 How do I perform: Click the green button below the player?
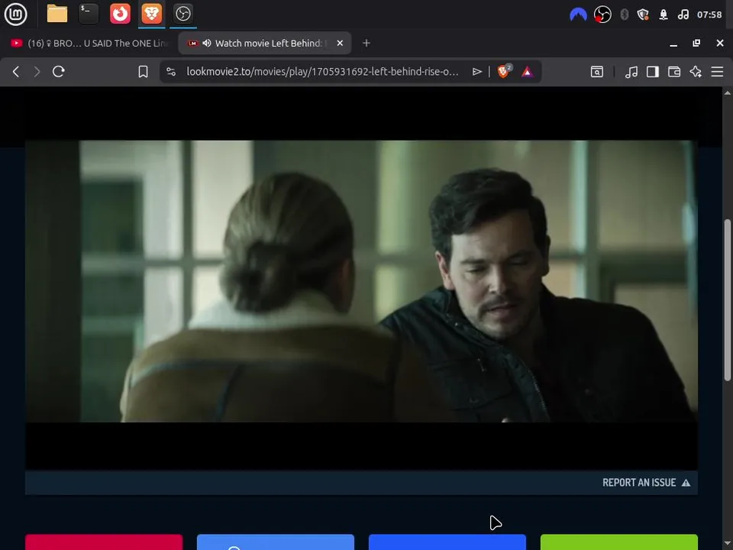pyautogui.click(x=619, y=542)
